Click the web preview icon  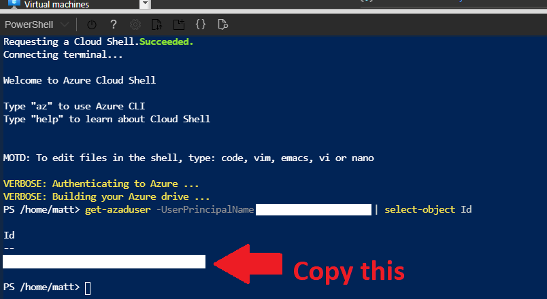222,24
